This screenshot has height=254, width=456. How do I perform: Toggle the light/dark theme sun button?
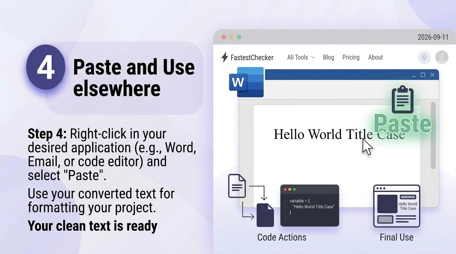pos(424,57)
